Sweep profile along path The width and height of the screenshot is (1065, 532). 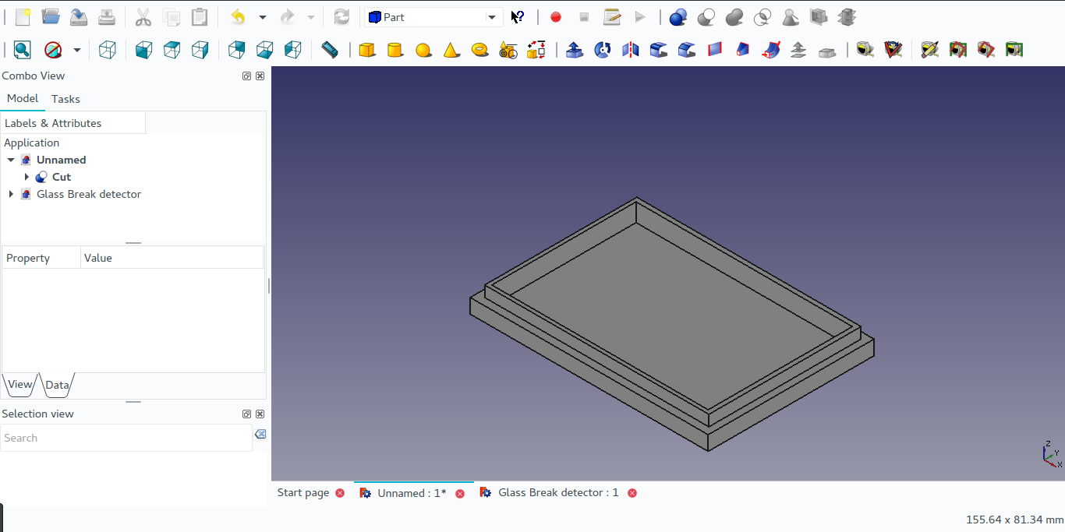(x=771, y=50)
